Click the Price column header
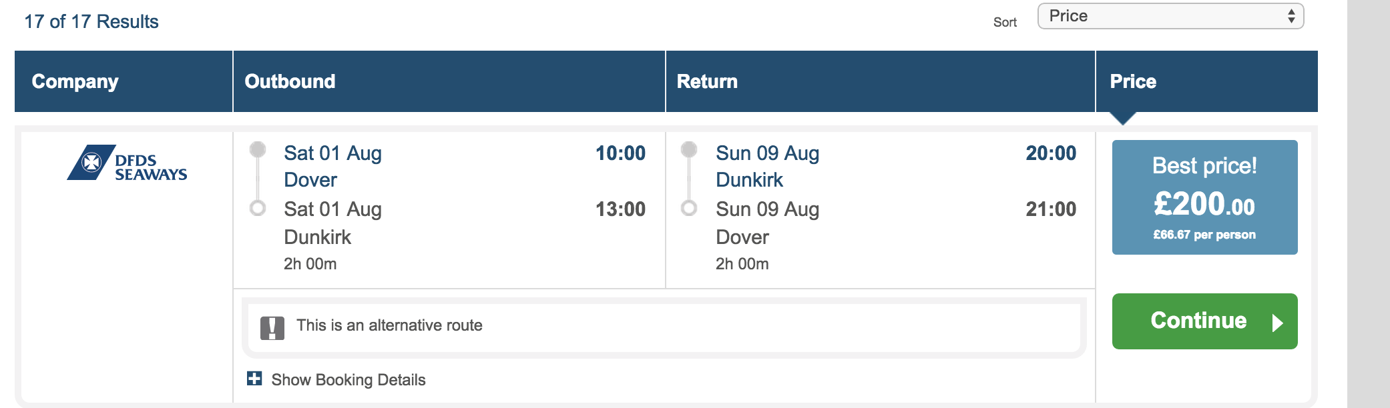 pyautogui.click(x=1206, y=81)
